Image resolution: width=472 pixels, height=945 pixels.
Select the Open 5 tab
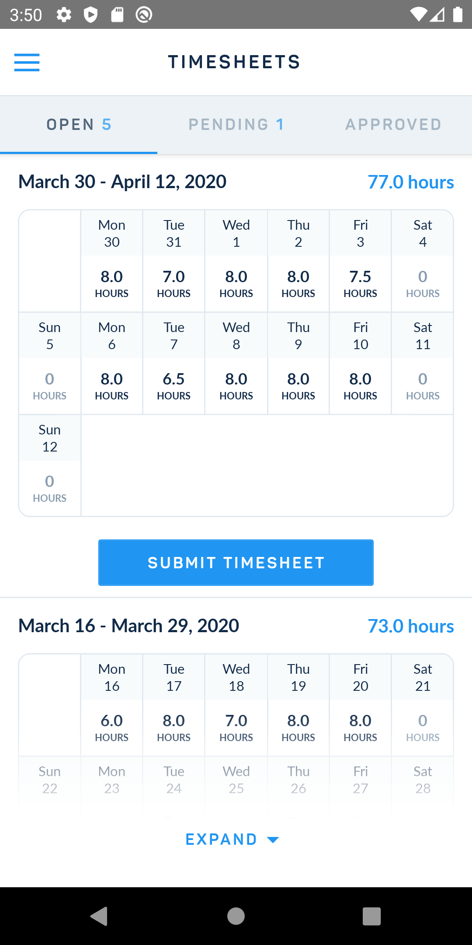(79, 125)
